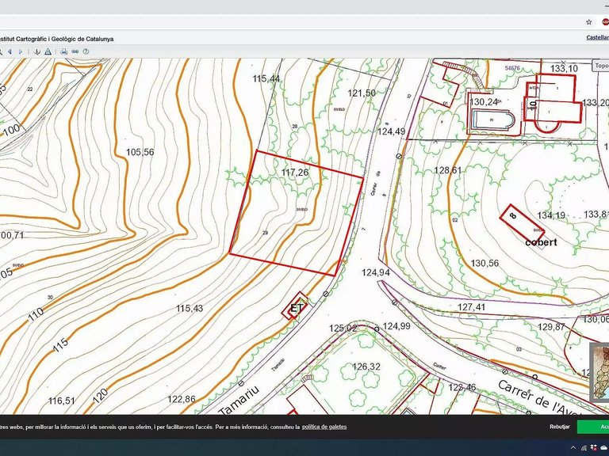609x456 pixels.
Task: Go to previous map view arrow
Action: pos(10,51)
